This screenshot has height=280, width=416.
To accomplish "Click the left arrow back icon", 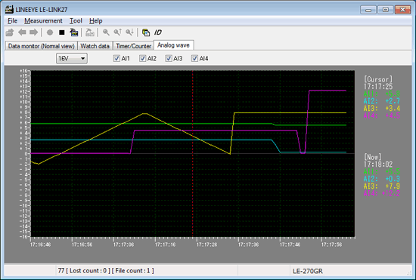I will tap(22, 32).
